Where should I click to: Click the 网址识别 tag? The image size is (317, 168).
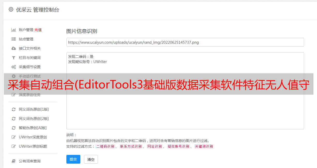click(x=154, y=146)
